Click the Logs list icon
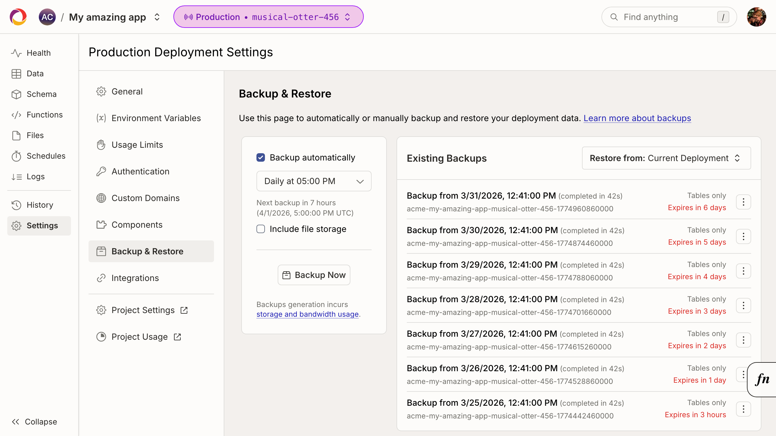The image size is (776, 436). (16, 177)
